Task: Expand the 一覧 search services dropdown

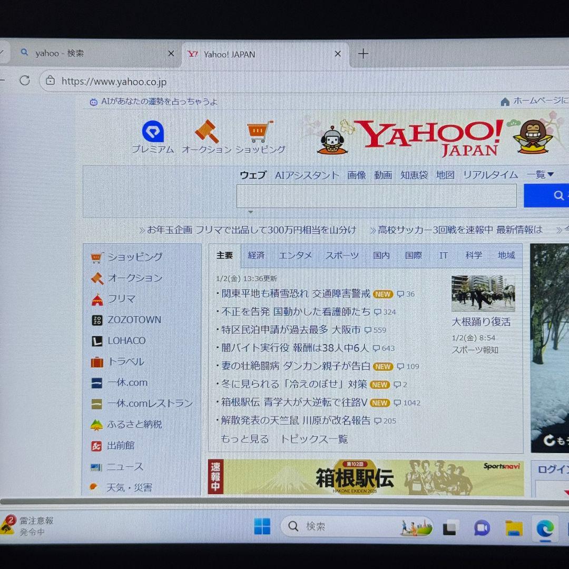Action: (541, 174)
